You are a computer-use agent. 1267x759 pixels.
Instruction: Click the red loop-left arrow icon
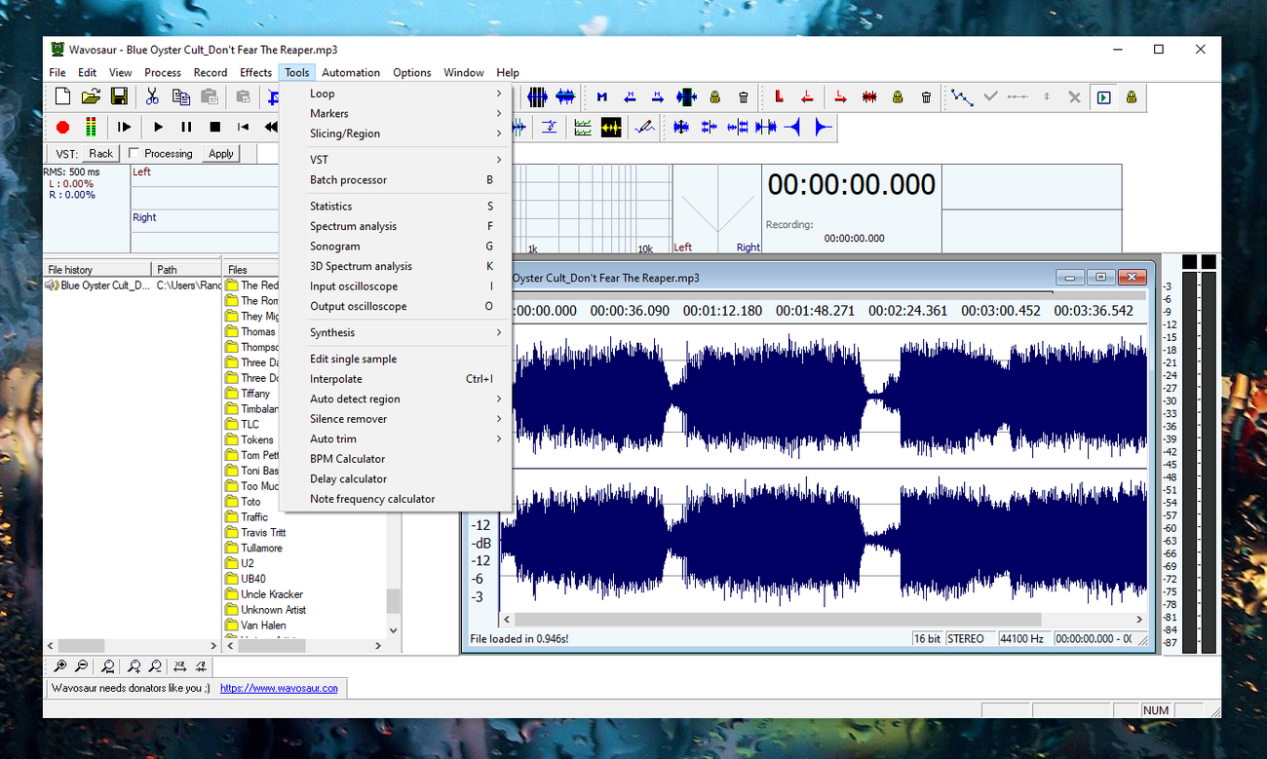(x=807, y=96)
